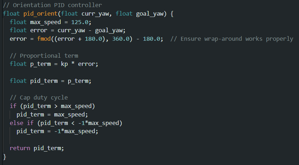Click 'pid_term = -1*max_speed;' assignment line
This screenshot has height=165, width=299.
(58, 131)
